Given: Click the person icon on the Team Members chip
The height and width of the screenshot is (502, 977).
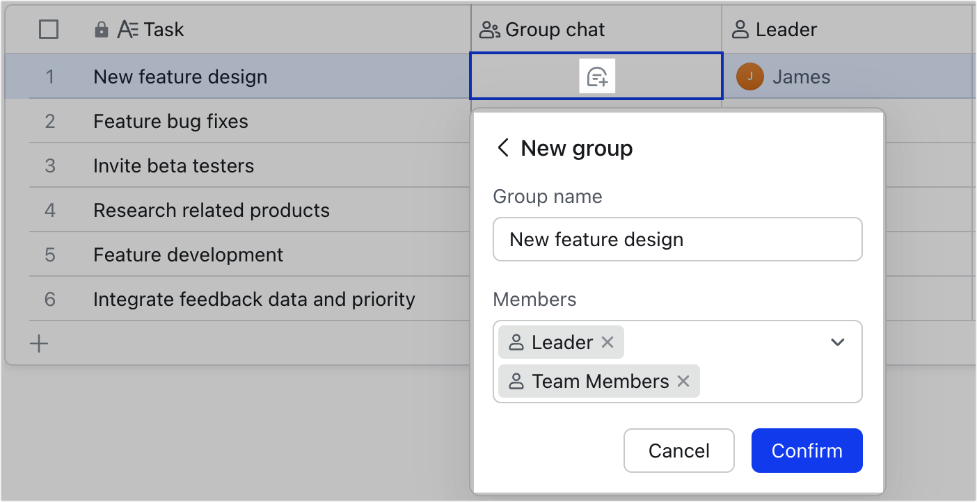Looking at the screenshot, I should pyautogui.click(x=515, y=381).
